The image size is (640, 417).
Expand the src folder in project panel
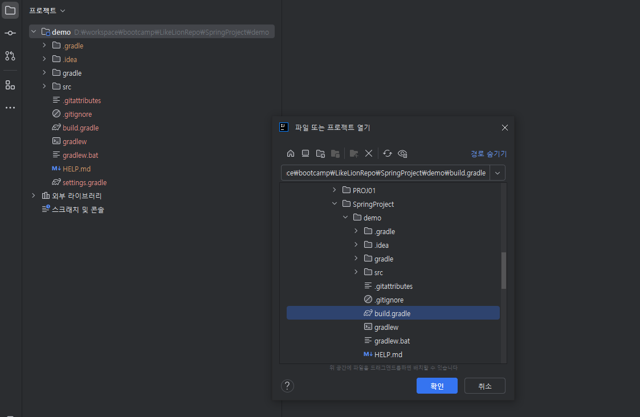point(44,87)
